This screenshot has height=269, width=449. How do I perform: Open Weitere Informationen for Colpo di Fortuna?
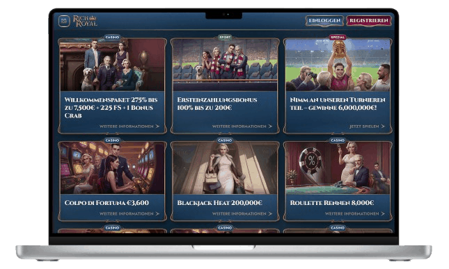[x=129, y=214]
